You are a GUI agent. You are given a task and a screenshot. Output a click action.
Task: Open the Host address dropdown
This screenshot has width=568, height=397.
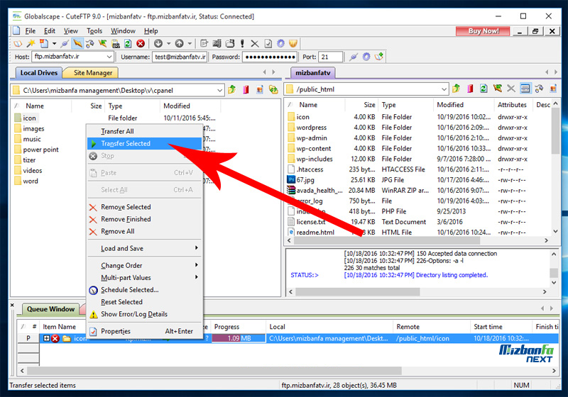[x=109, y=57]
